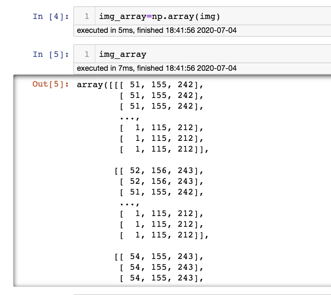Screen dimensions: 331x295
Task: Click line number 1 in cell 5
Action: (87, 54)
